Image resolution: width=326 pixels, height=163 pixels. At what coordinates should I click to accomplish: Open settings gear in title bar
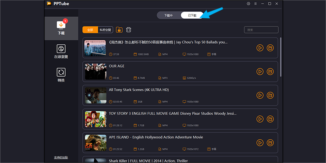tap(248, 4)
